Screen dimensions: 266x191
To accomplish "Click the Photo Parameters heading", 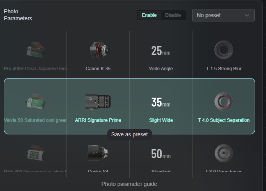I will [18, 15].
